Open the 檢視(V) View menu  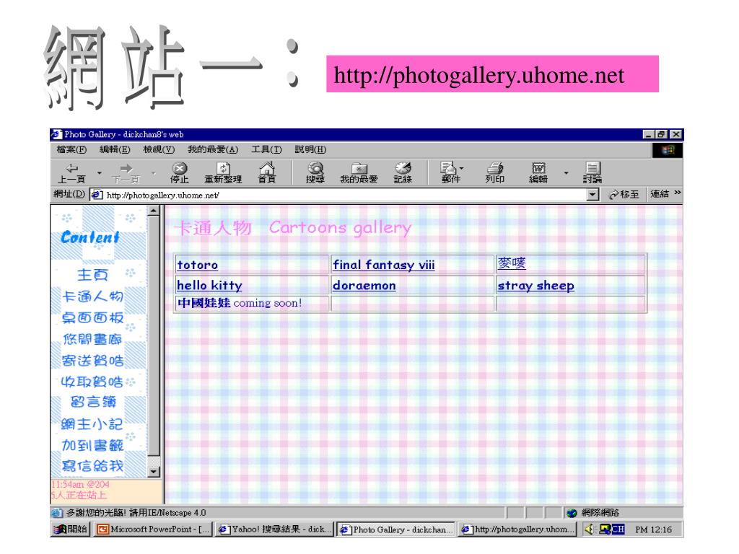coord(159,149)
